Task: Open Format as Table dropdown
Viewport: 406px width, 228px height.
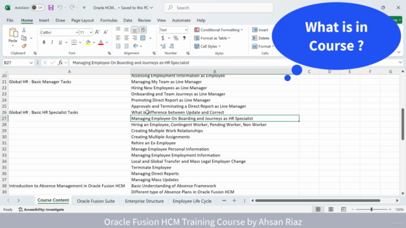Action: coord(212,38)
